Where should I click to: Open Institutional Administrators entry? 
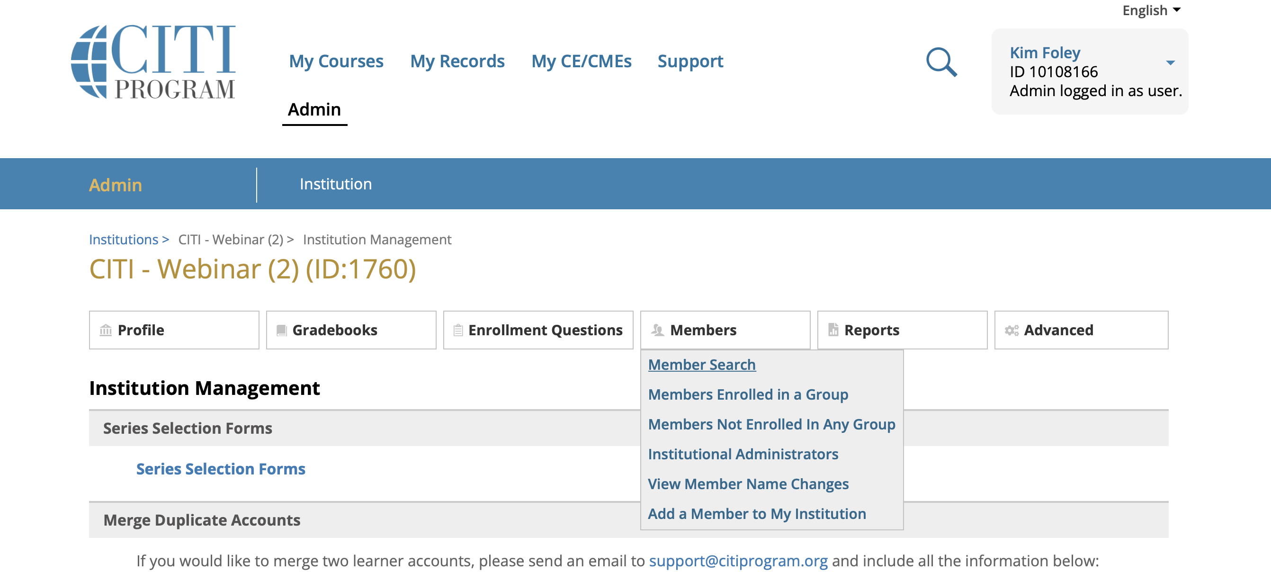pyautogui.click(x=743, y=454)
